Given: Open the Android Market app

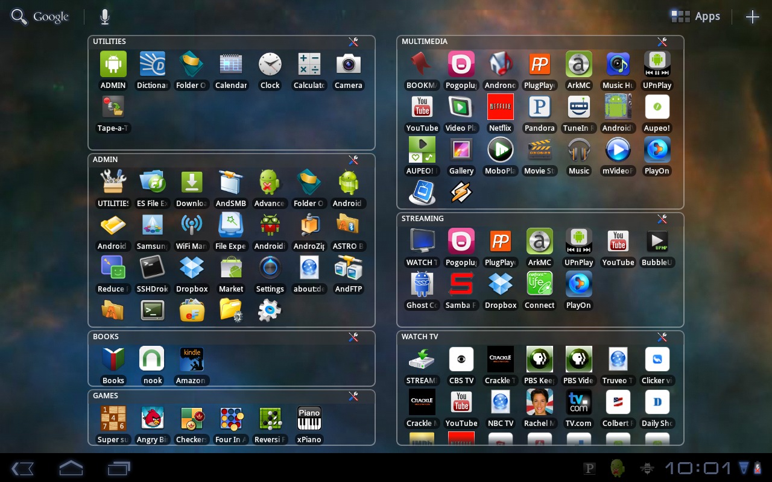Looking at the screenshot, I should pos(231,274).
